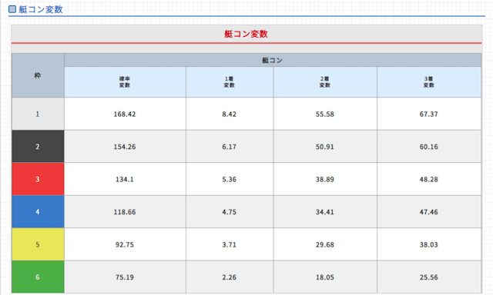Click the value 4.75
Screen dimensions: 493x295
click(230, 212)
